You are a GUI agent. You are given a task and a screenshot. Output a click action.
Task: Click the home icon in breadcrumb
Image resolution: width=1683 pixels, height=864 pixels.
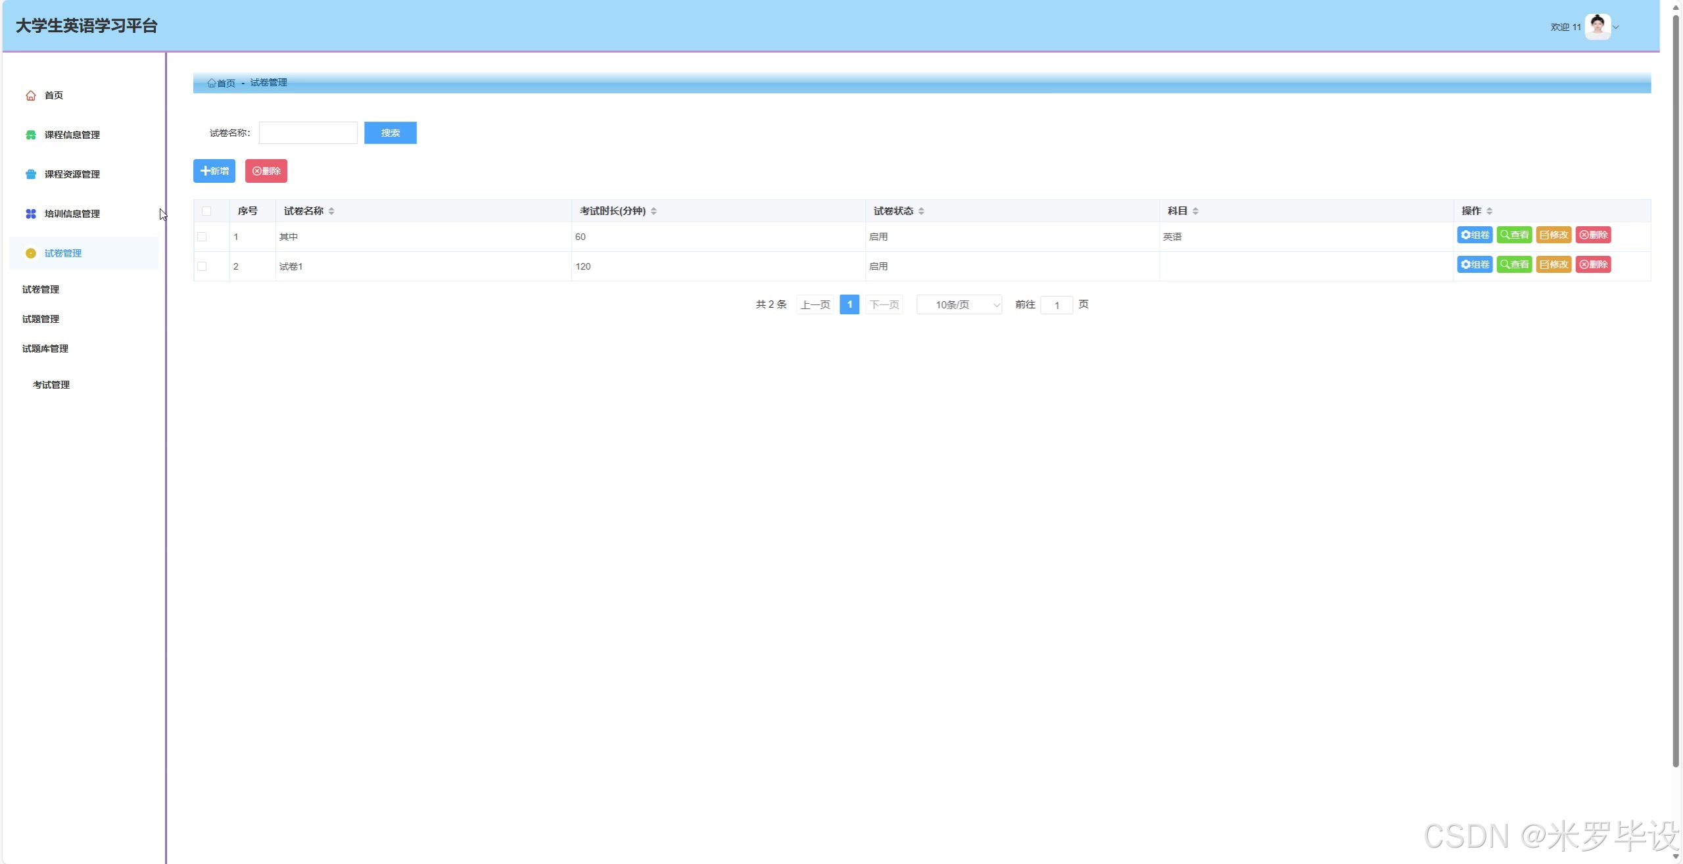pyautogui.click(x=212, y=83)
